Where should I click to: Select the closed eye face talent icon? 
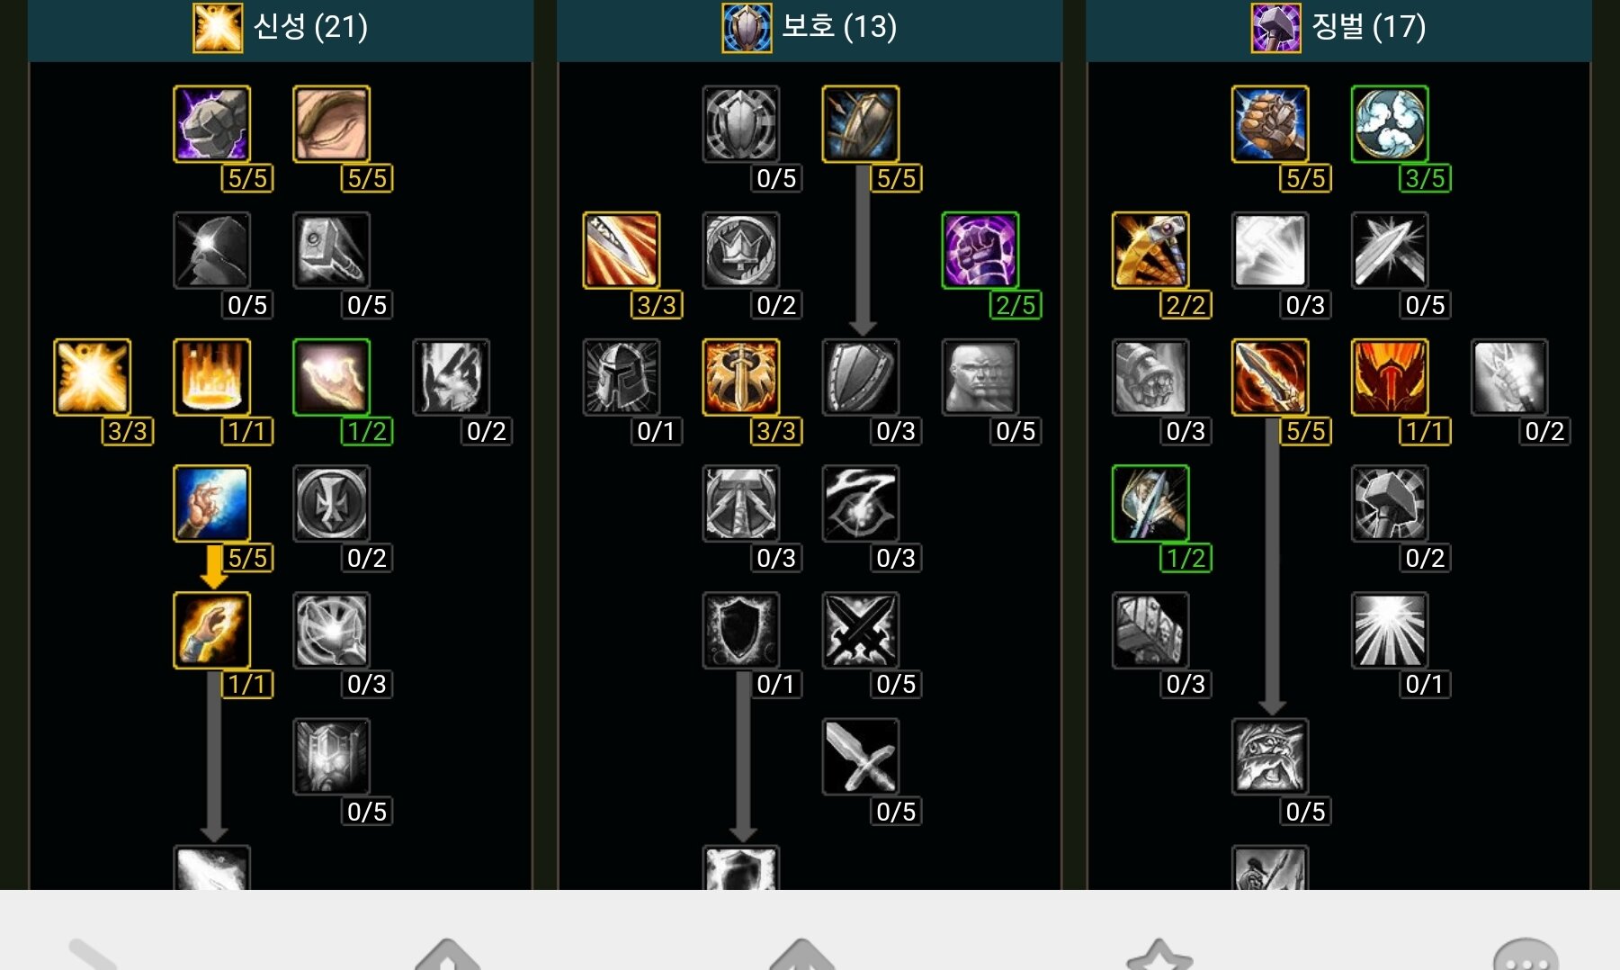[331, 124]
